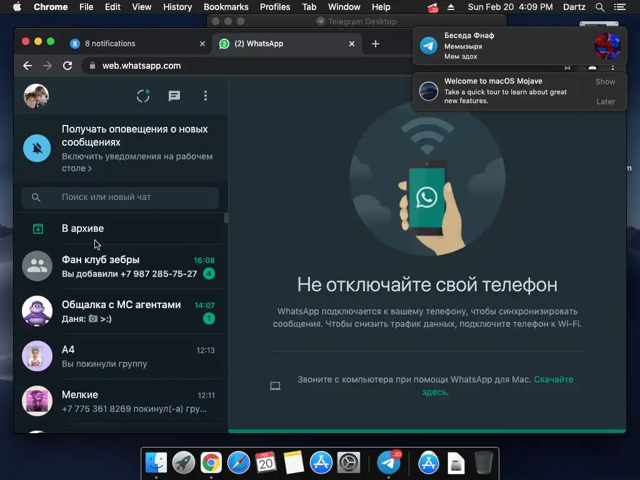Open Launchpad from the Dock
This screenshot has width=640, height=480.
183,463
